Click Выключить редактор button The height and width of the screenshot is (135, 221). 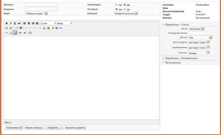coord(76,128)
